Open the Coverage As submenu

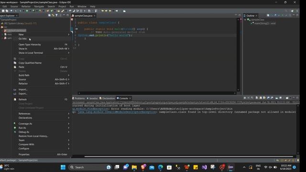25,124
